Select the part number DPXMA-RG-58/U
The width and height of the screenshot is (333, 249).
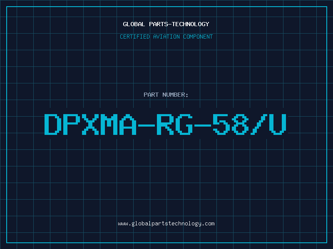[x=165, y=124]
